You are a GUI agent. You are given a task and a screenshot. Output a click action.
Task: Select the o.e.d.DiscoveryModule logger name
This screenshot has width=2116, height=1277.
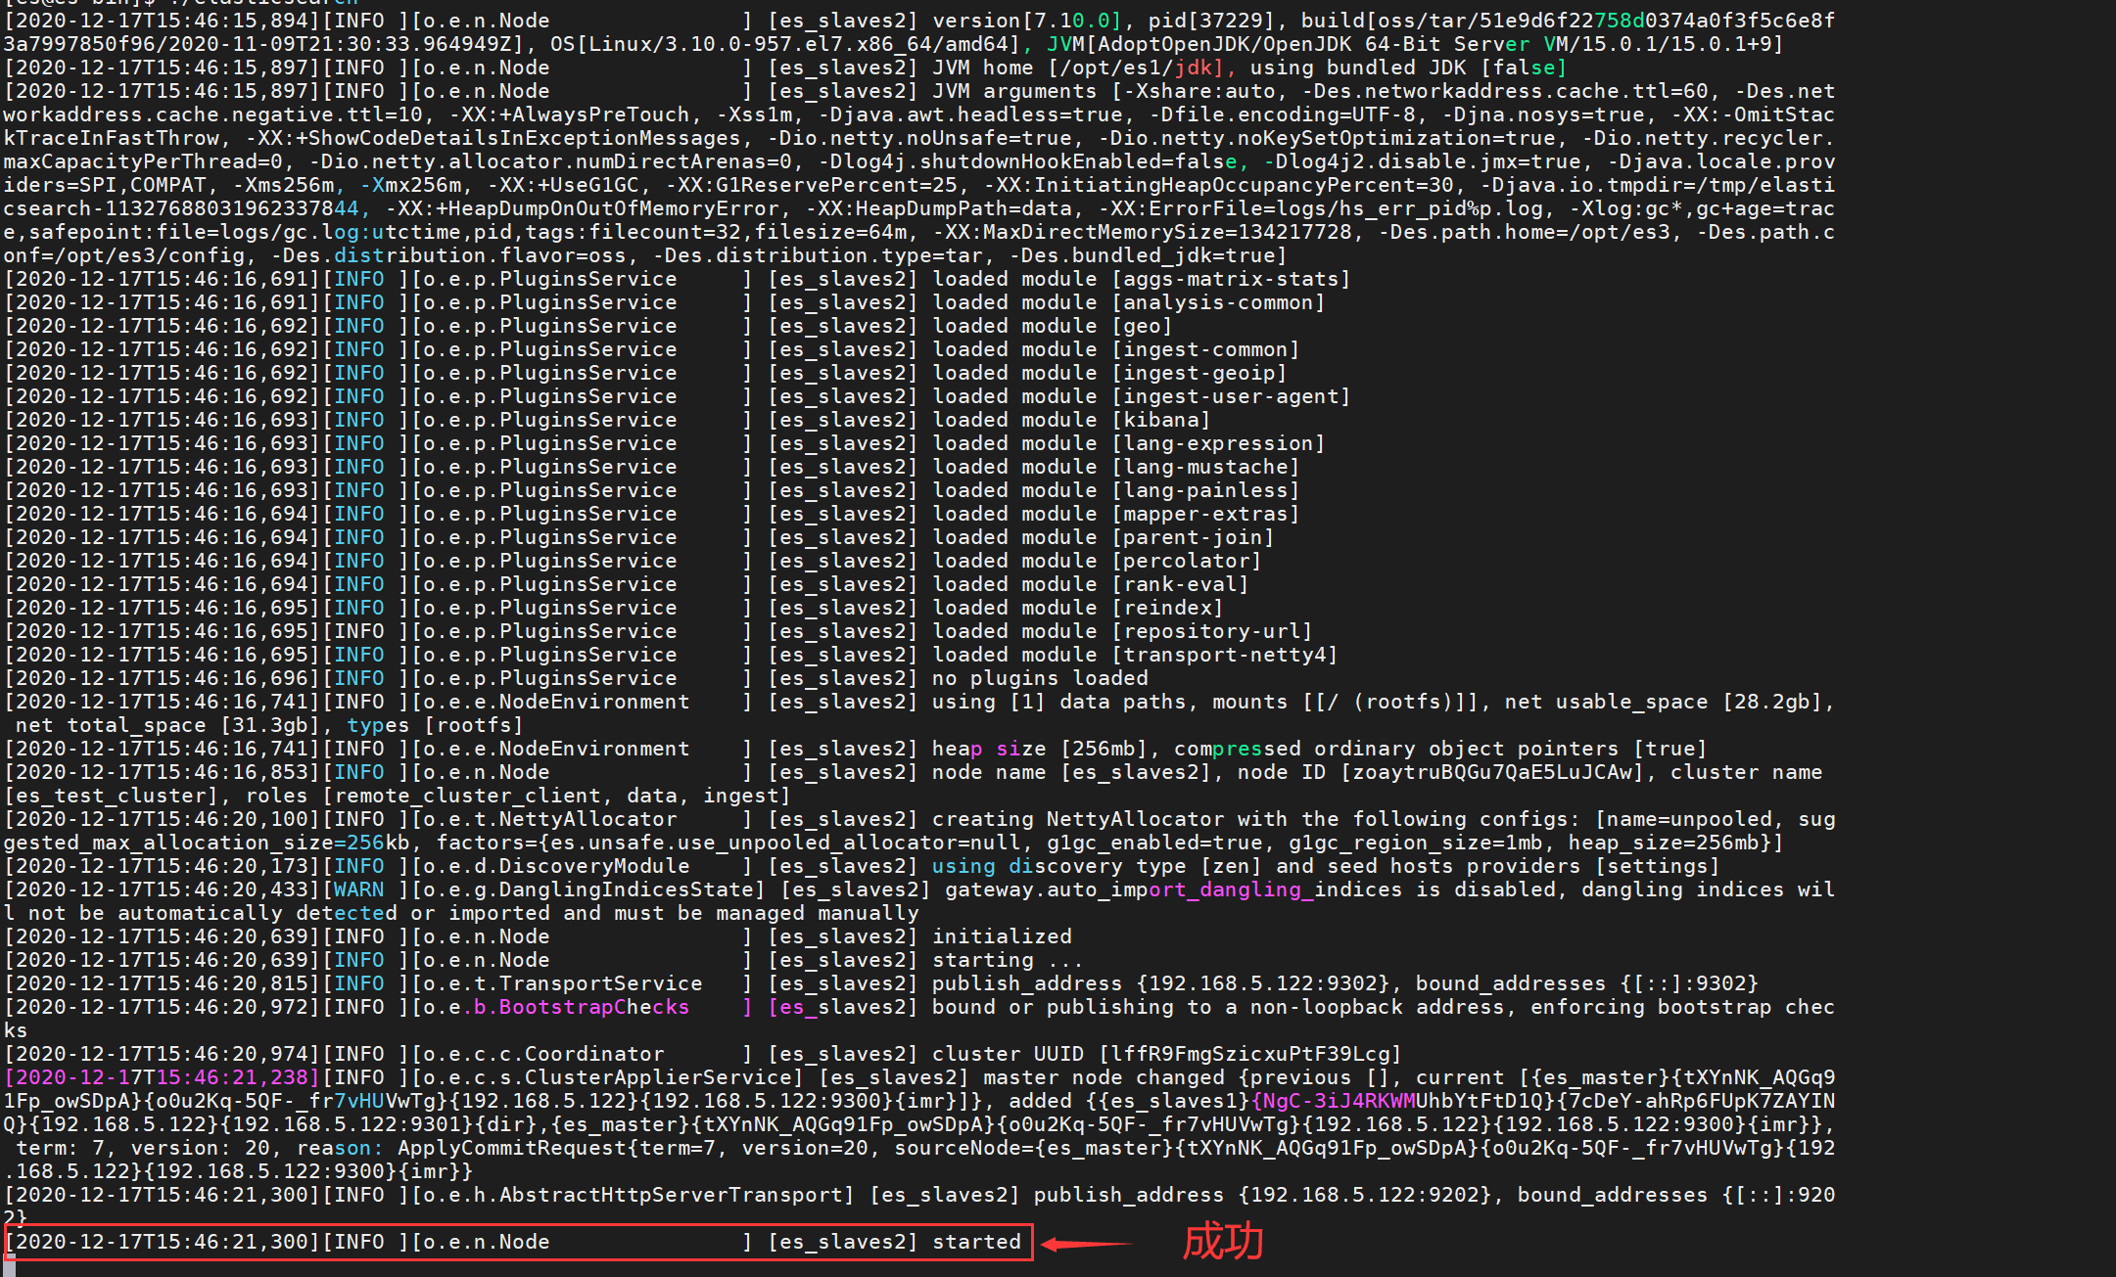556,866
